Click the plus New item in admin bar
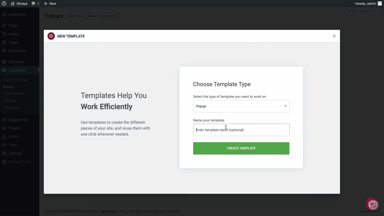The height and width of the screenshot is (216, 384). [x=50, y=3]
